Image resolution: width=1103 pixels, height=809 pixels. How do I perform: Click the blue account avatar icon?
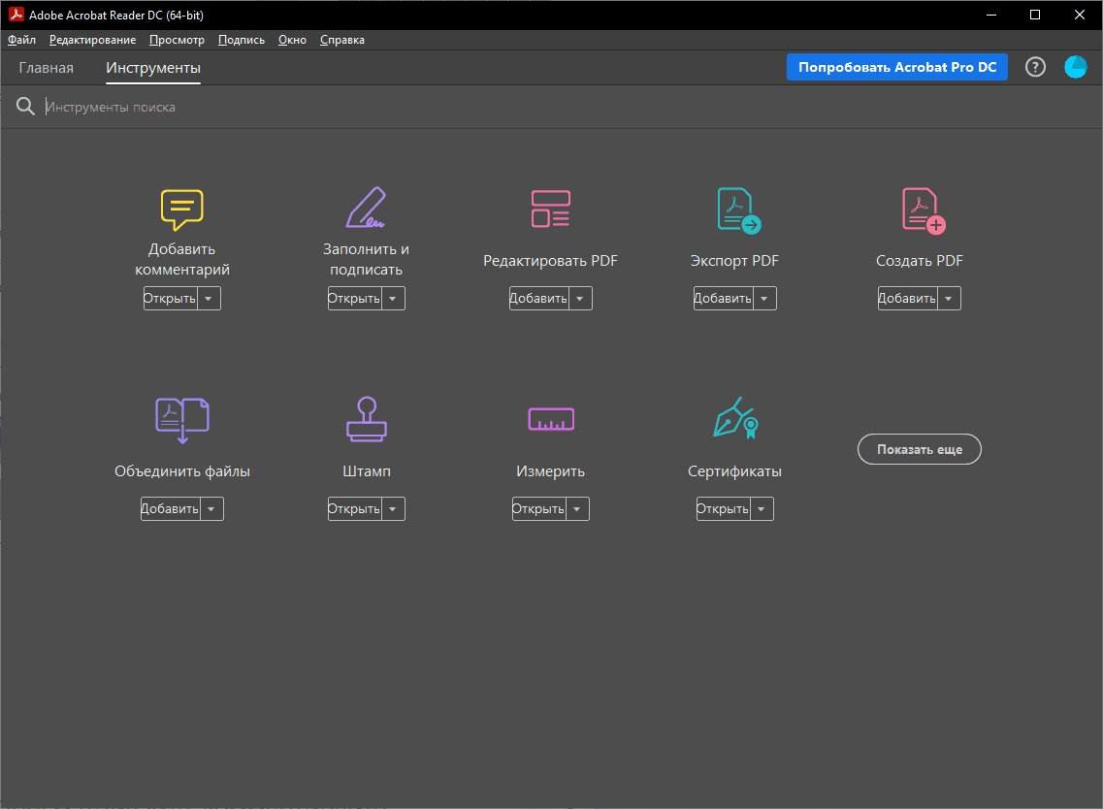pos(1076,67)
